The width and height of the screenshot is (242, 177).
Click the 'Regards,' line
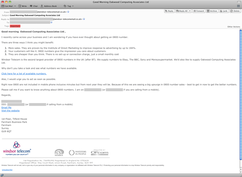pyautogui.click(x=6, y=95)
